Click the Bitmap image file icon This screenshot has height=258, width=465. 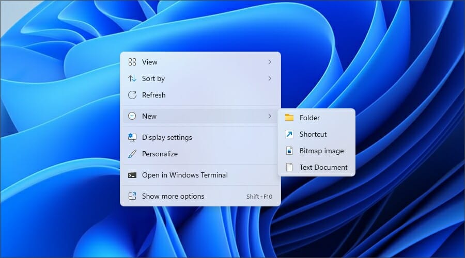click(x=289, y=151)
